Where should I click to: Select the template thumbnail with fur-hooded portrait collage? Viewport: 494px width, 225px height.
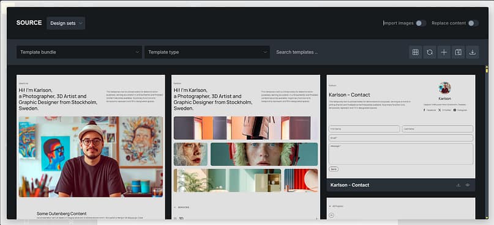coord(245,147)
